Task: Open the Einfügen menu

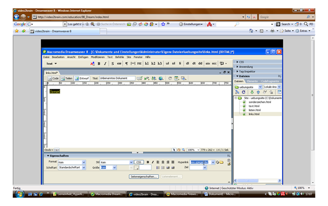Action: (83, 57)
